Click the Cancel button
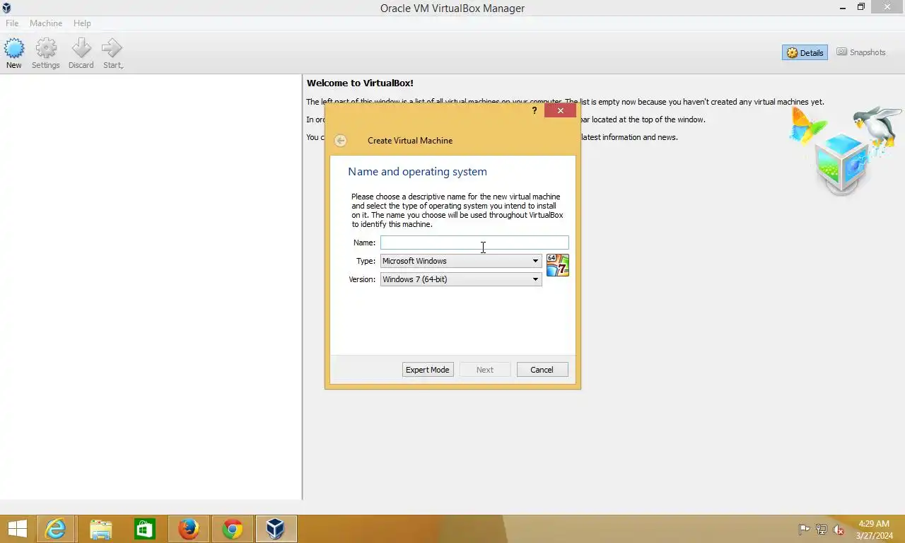The width and height of the screenshot is (905, 543). pos(542,370)
